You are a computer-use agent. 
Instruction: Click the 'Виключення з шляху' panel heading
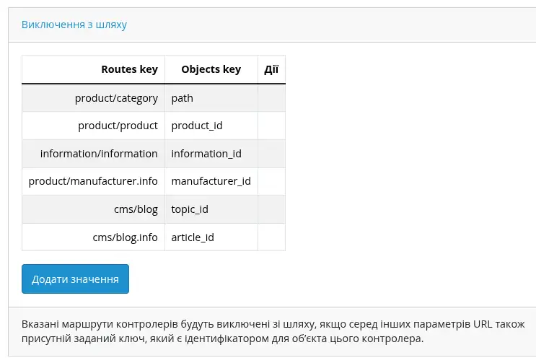pyautogui.click(x=74, y=25)
